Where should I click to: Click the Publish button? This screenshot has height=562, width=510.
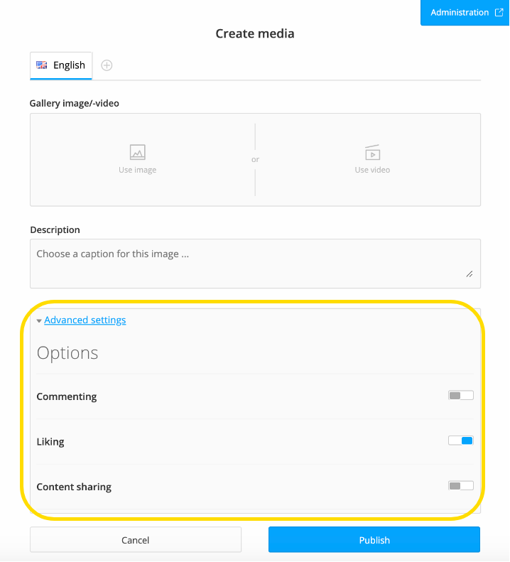374,540
